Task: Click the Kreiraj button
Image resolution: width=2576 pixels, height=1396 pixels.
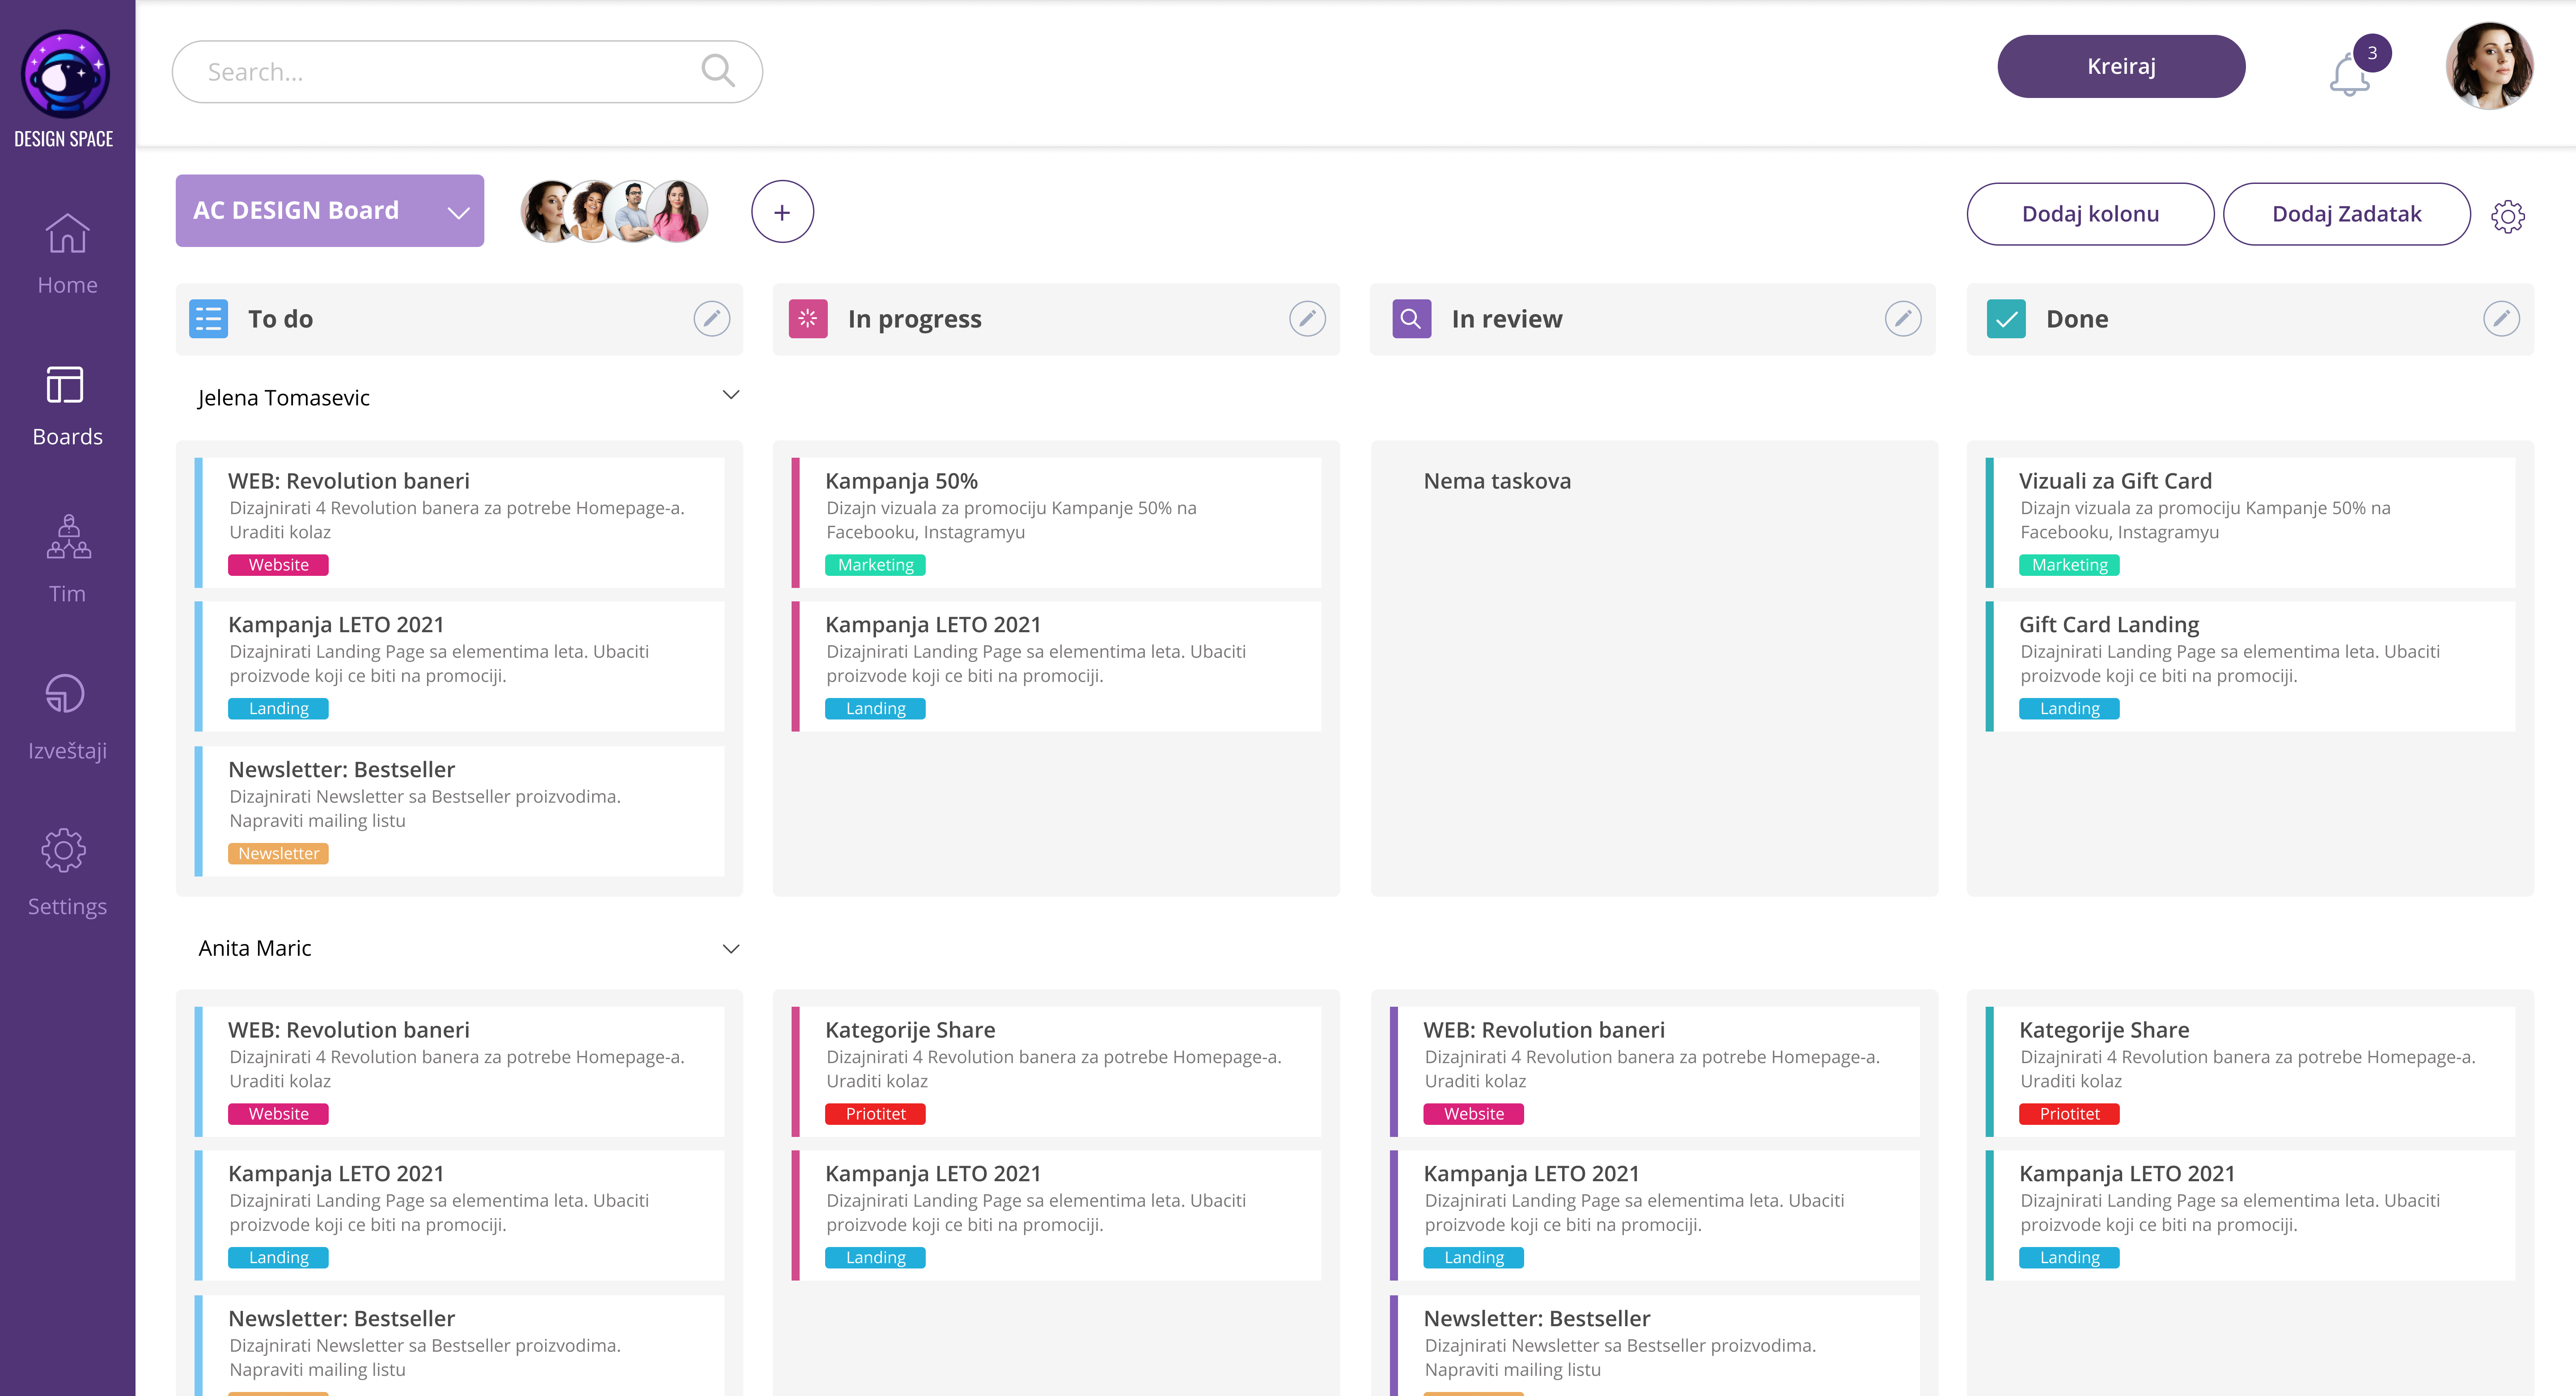Action: click(x=2121, y=66)
